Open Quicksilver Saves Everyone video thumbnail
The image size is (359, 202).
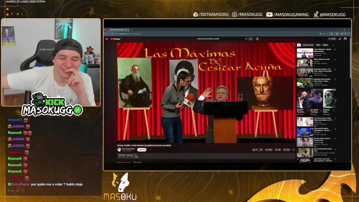(x=305, y=83)
